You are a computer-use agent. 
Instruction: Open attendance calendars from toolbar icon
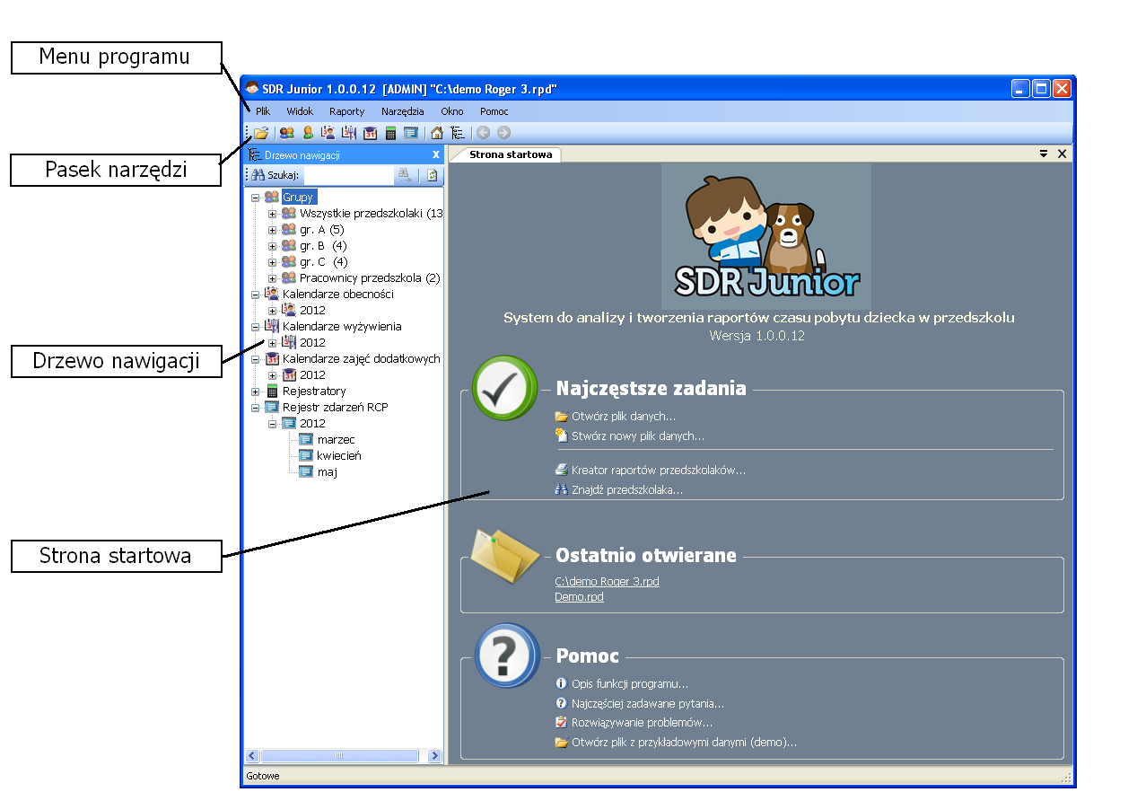(328, 133)
